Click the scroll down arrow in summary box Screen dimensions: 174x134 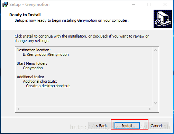pyautogui.click(x=155, y=103)
